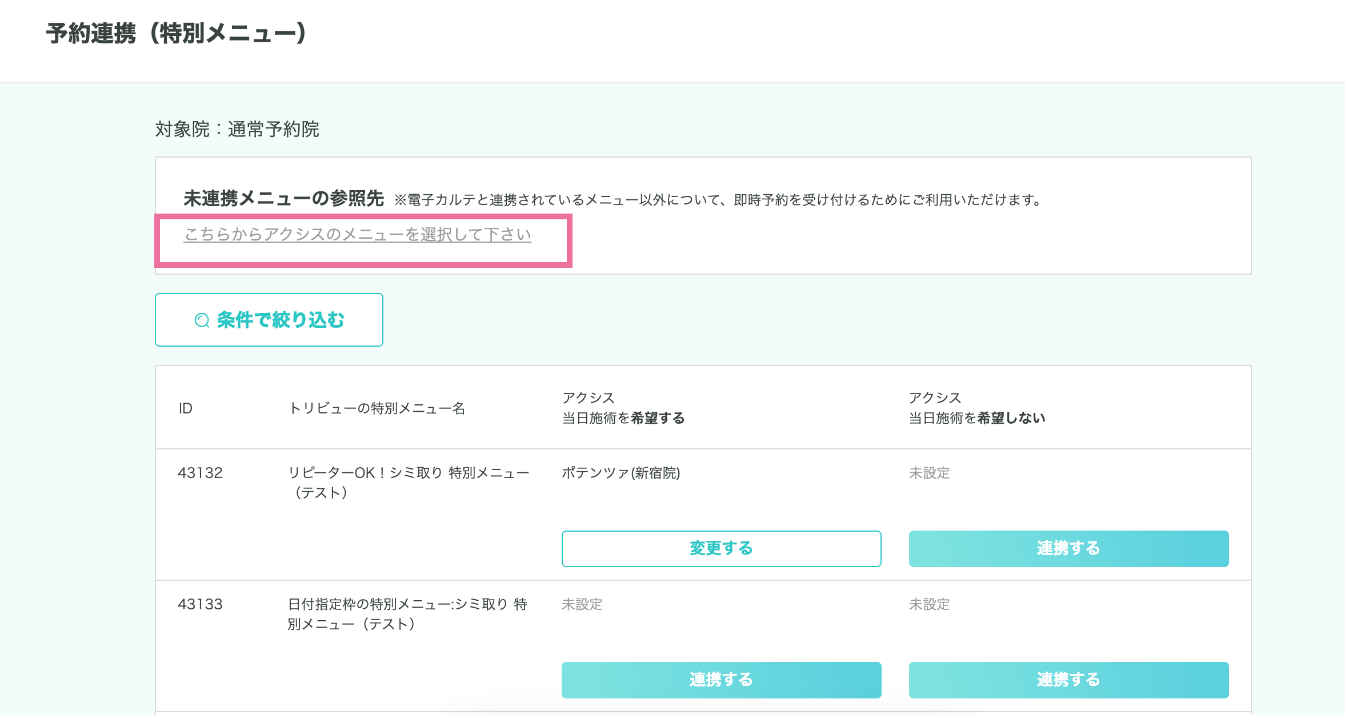Open the 条件で絞り込む filter button

[269, 320]
